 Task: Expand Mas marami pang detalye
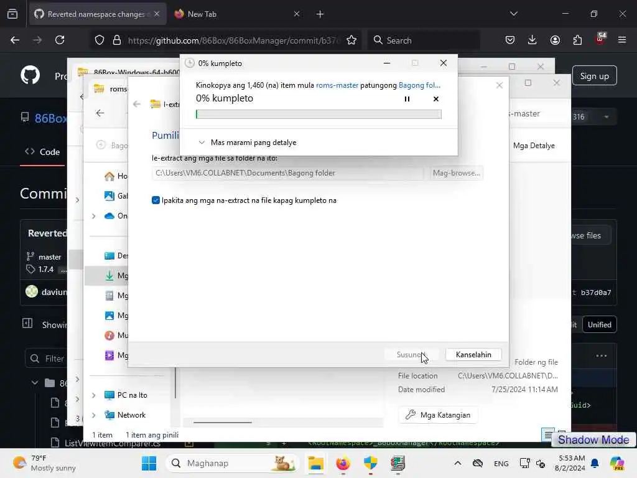(248, 143)
